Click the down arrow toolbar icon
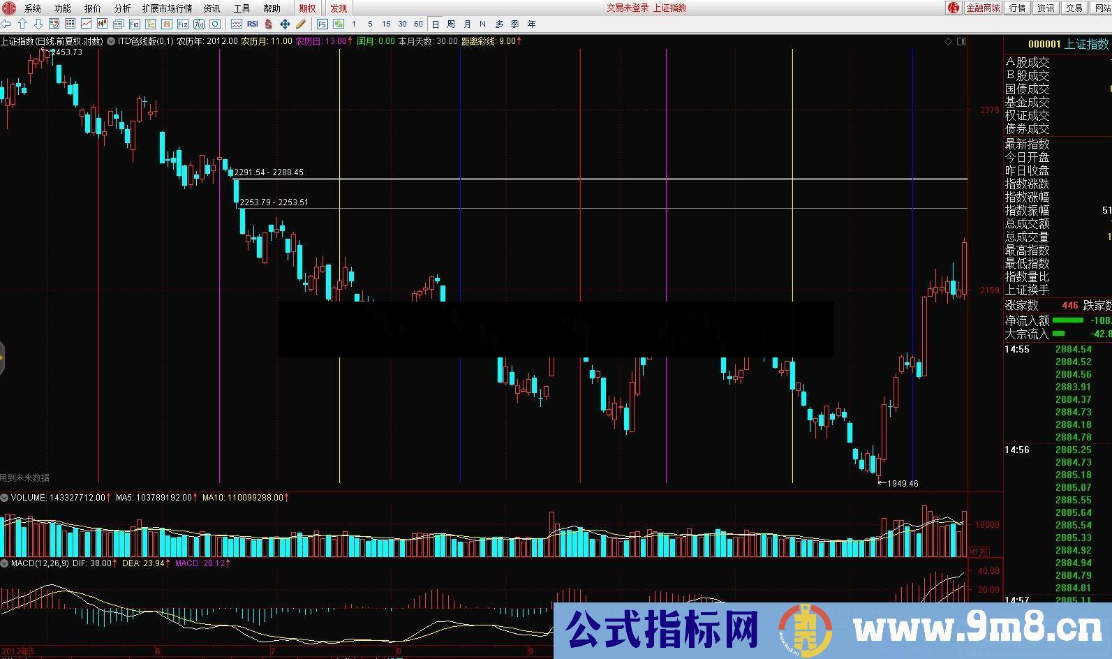The image size is (1112, 659). 38,24
